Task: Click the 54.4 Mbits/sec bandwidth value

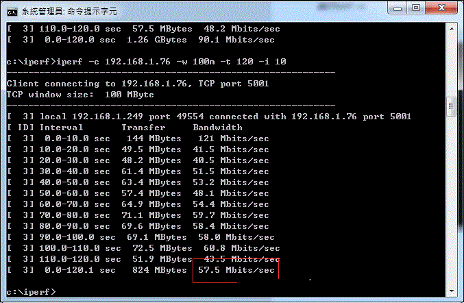Action: pyautogui.click(x=231, y=204)
